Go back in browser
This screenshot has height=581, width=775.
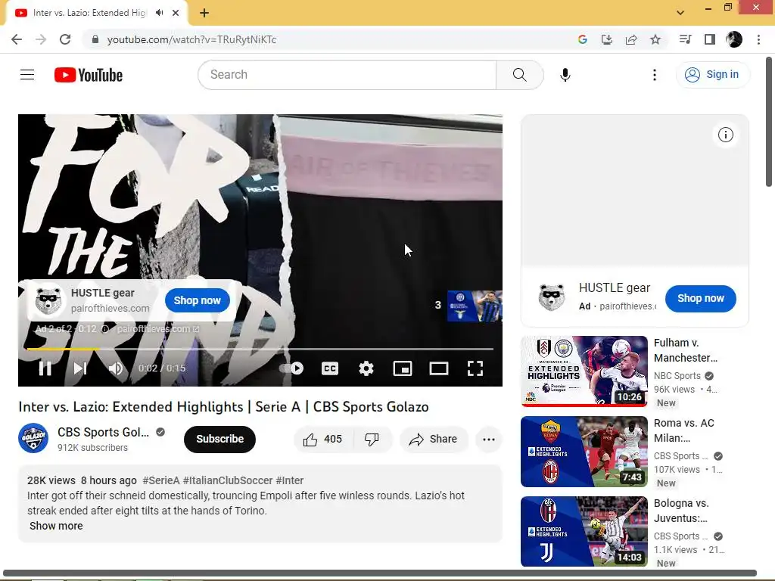click(x=17, y=39)
